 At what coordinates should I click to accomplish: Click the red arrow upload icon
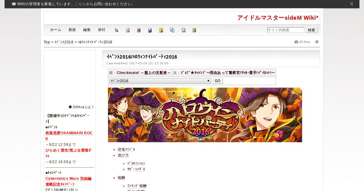pyautogui.click(x=139, y=30)
